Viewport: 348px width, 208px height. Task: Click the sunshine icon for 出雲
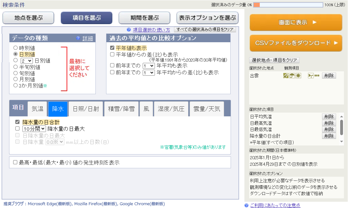point(298,76)
